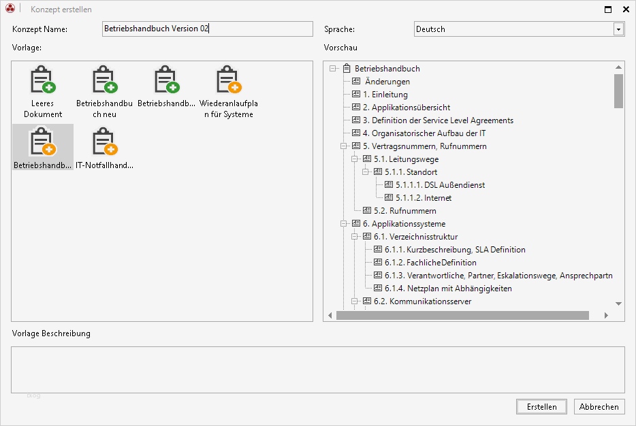Click the vertical scrollbar thumb in the preview
This screenshot has height=426, width=636.
(618, 91)
